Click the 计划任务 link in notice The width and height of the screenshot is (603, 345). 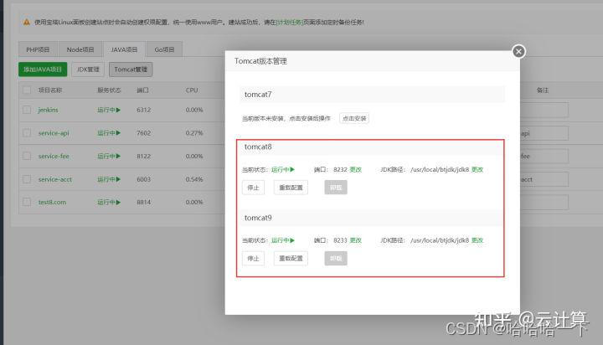289,23
